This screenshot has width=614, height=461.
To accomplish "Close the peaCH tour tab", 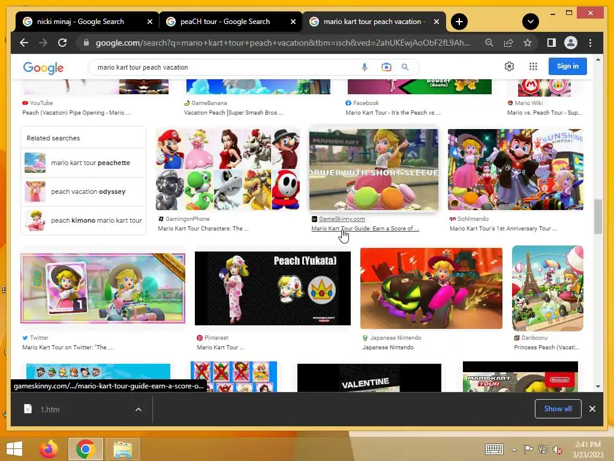I will (x=293, y=22).
